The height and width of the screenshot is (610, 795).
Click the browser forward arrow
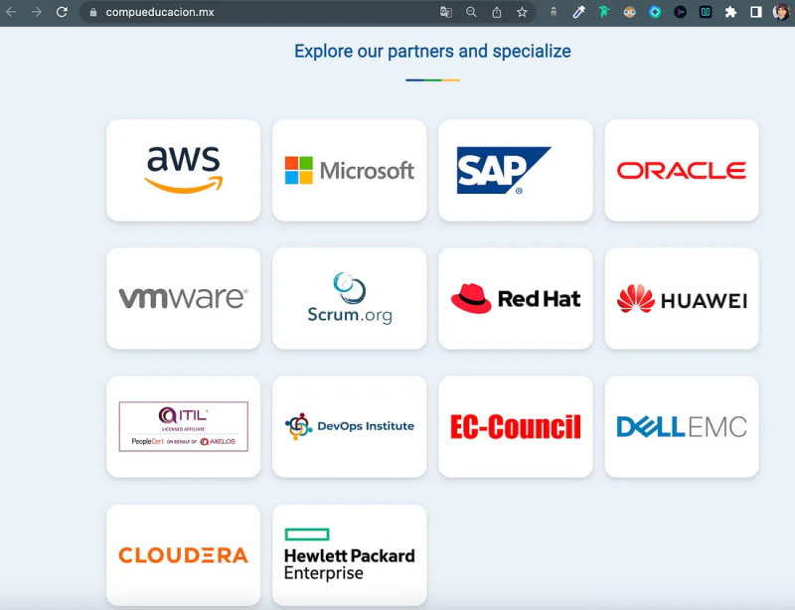point(36,12)
